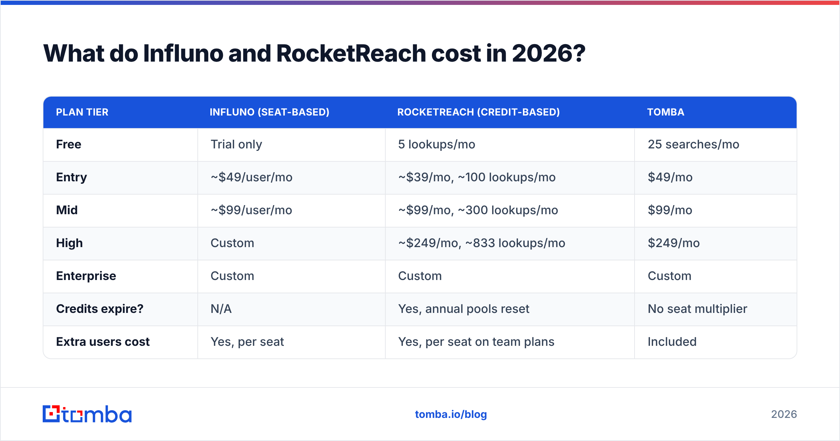Click the Credits expire? row label
The image size is (840, 441).
(100, 309)
